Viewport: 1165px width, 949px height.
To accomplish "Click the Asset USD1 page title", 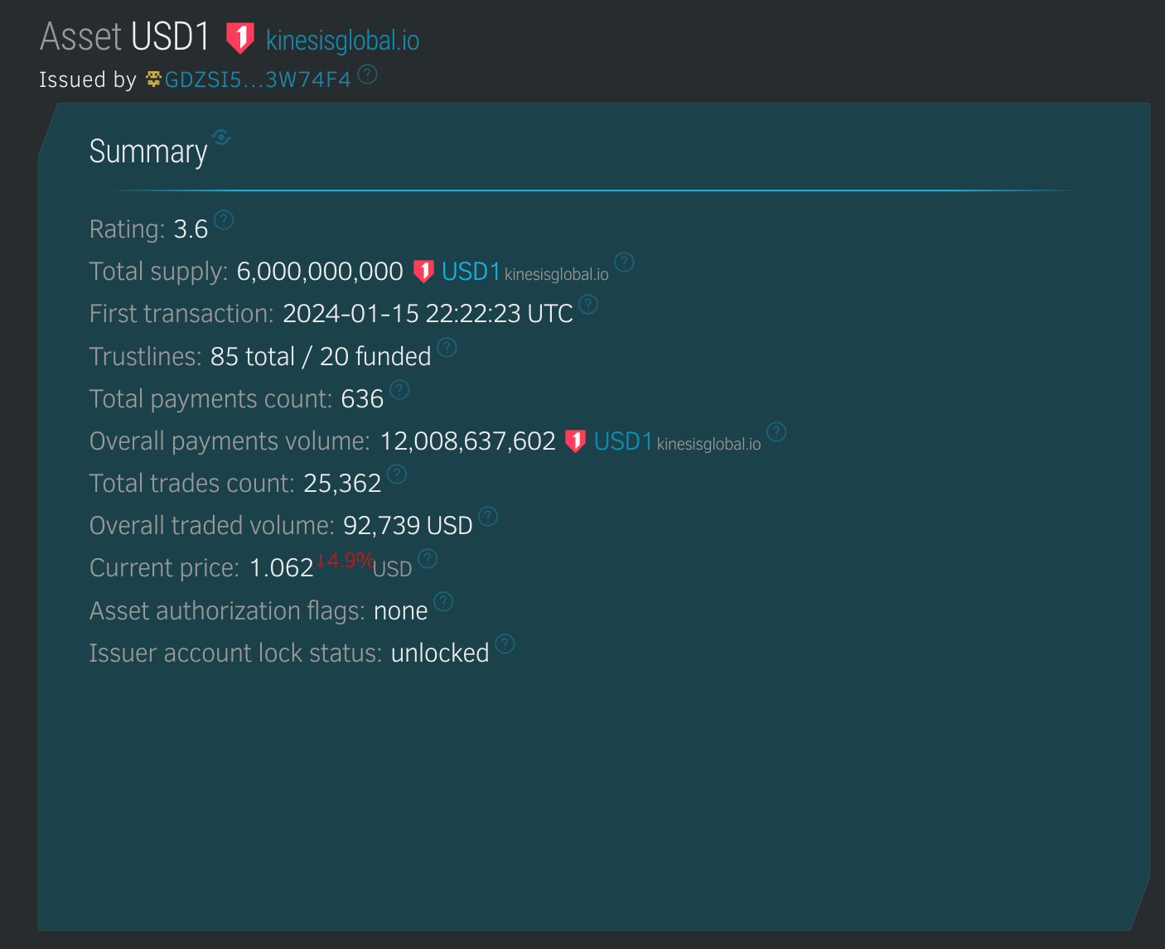I will point(125,37).
